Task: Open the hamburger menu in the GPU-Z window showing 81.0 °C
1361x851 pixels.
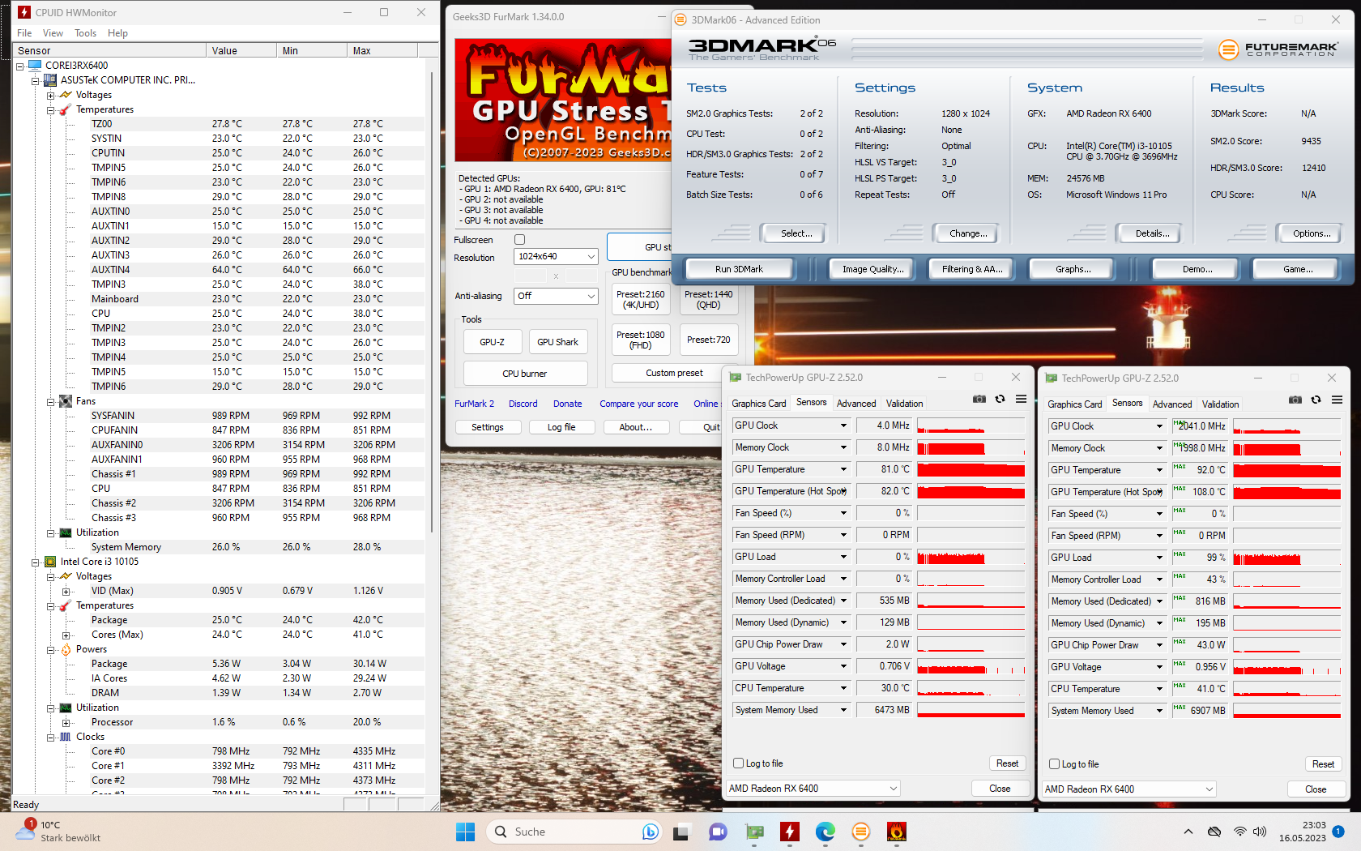Action: 1022,399
